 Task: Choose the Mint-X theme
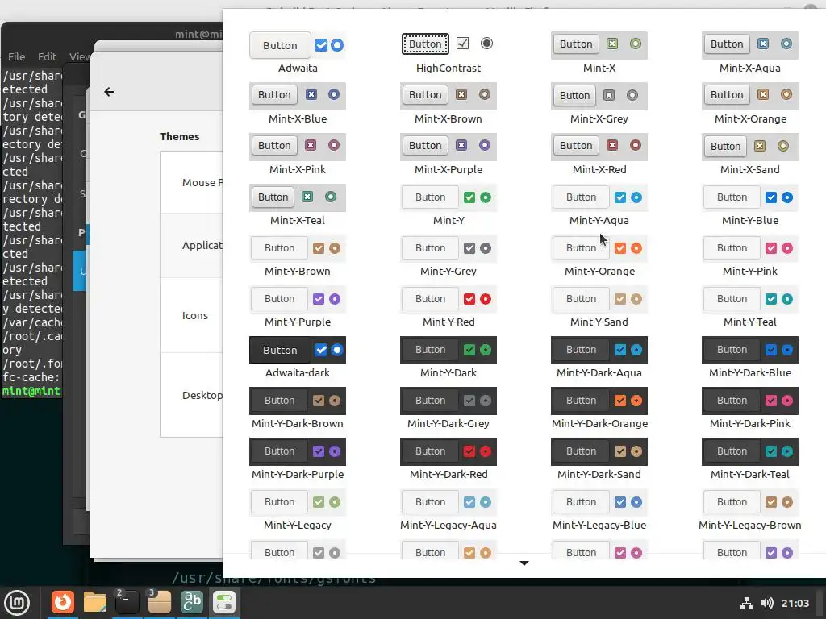tap(599, 52)
